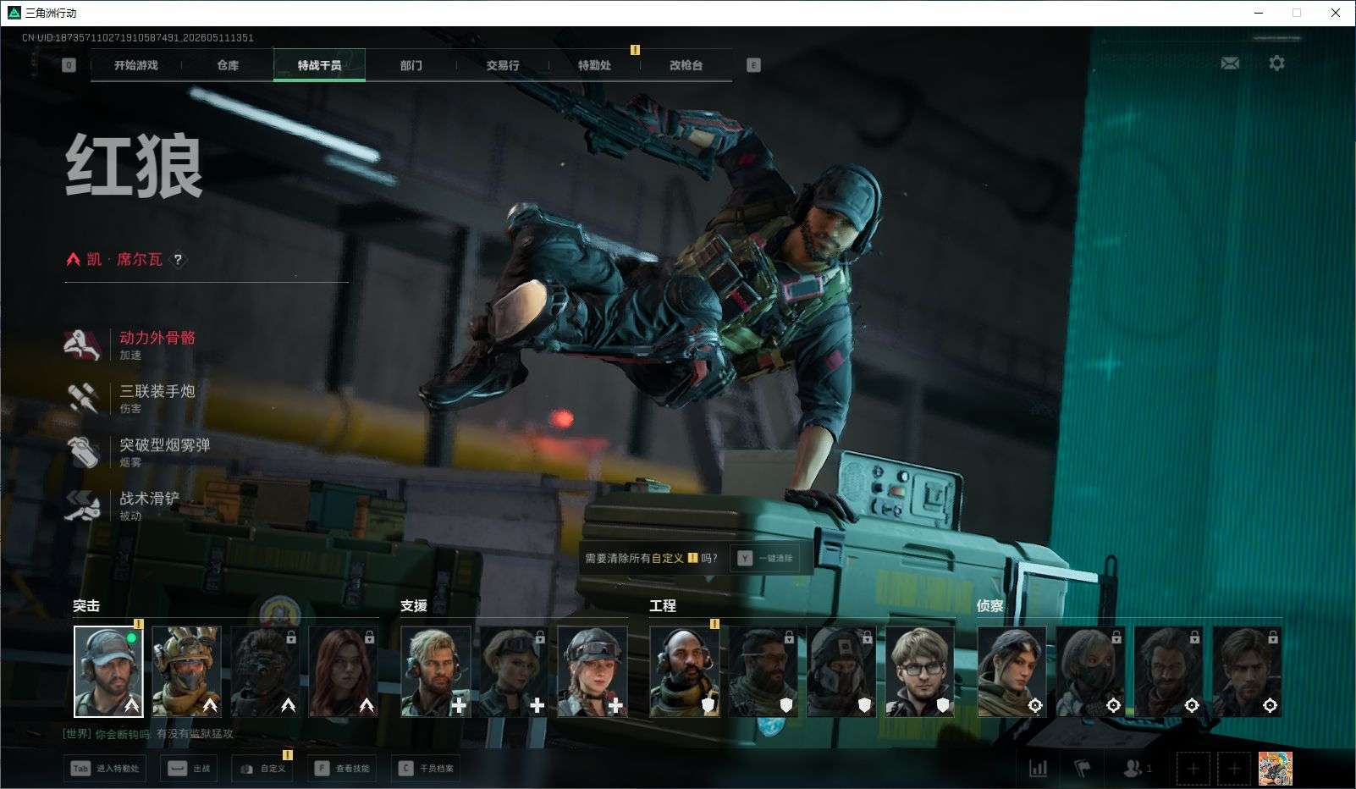The height and width of the screenshot is (789, 1356).
Task: Pick the engineer operator wearing glasses
Action: pos(919,671)
